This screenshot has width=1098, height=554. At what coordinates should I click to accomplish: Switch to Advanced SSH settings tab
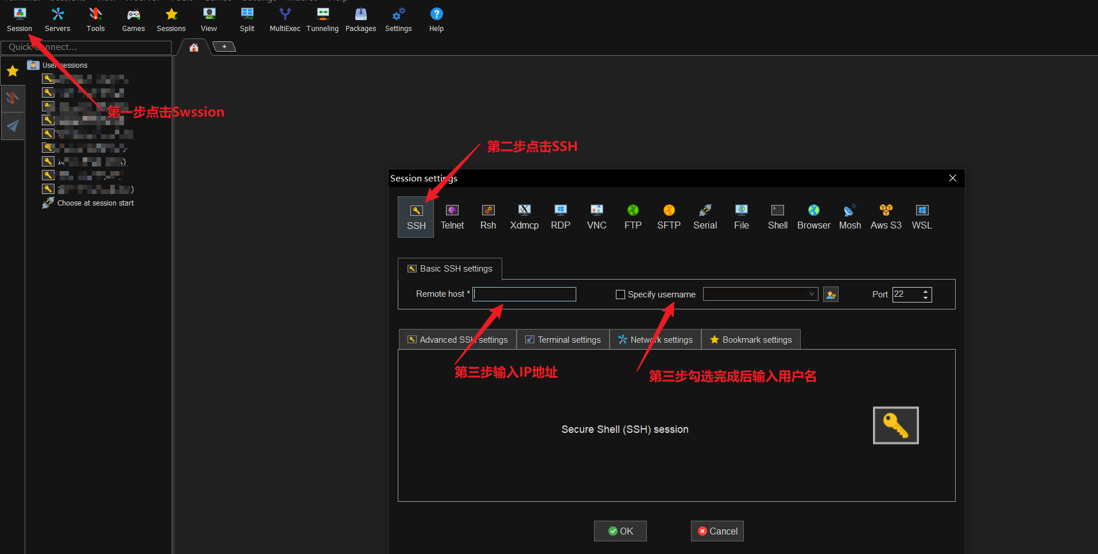[x=457, y=340]
